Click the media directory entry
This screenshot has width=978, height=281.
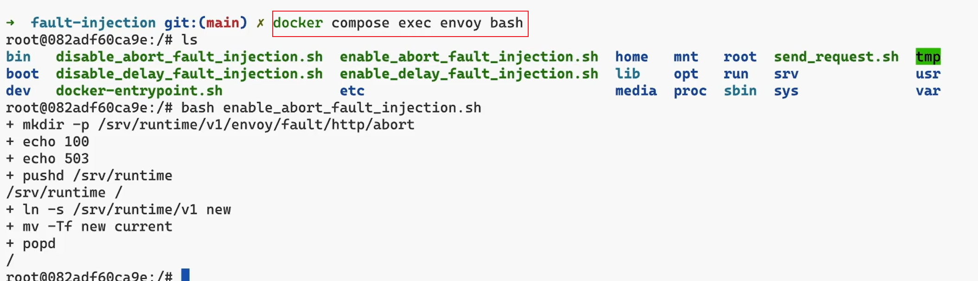click(636, 91)
